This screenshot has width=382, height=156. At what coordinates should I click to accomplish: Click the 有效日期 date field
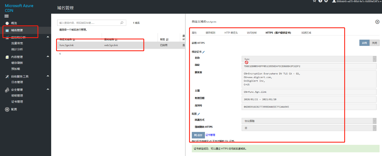pos(309,99)
